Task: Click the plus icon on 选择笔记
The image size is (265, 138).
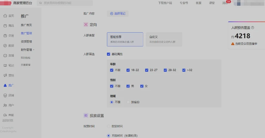Action: 112,13
